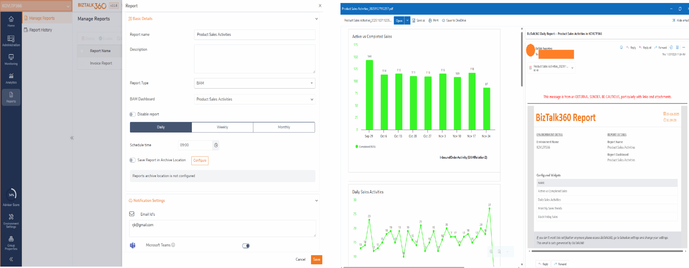Screen dimensions: 689x268
Task: Open Group Properties in sidebar
Action: [x=11, y=243]
